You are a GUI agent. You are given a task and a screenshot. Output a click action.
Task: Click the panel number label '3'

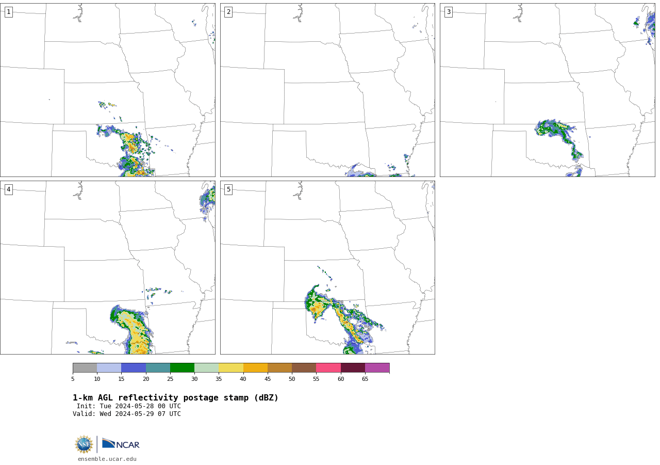click(448, 12)
